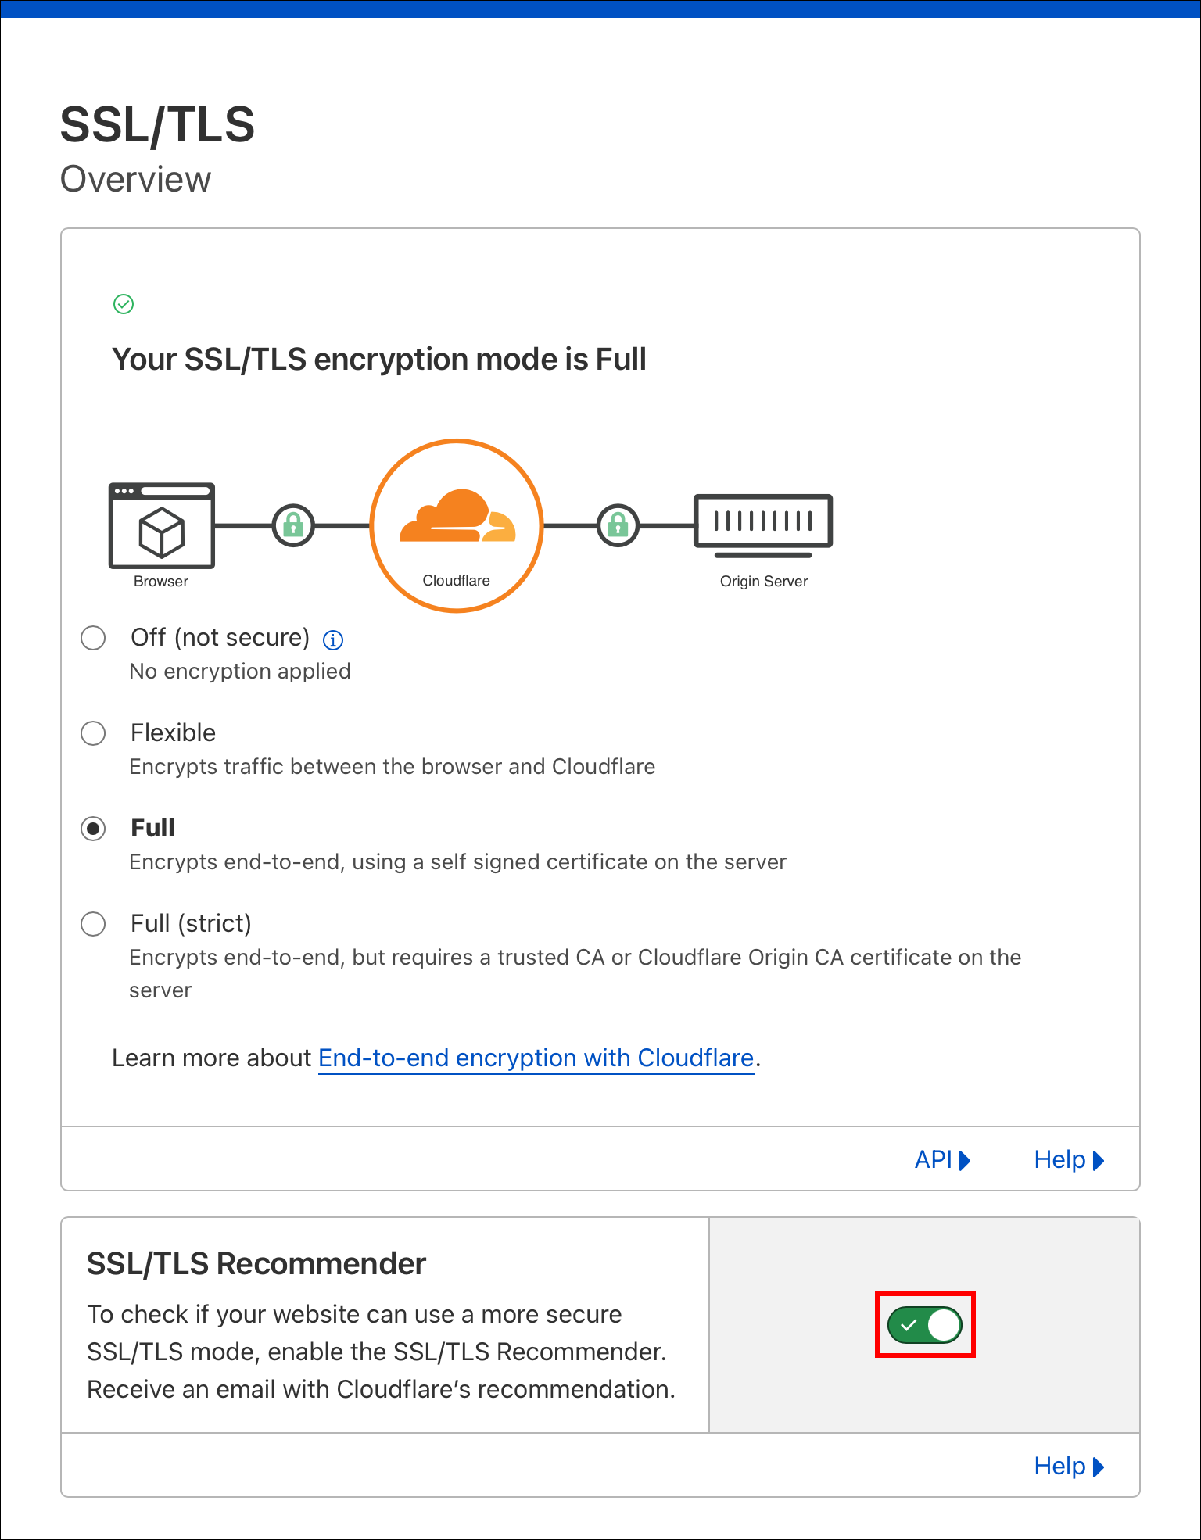Select the Flexible encryption mode
This screenshot has height=1540, width=1201.
click(93, 733)
